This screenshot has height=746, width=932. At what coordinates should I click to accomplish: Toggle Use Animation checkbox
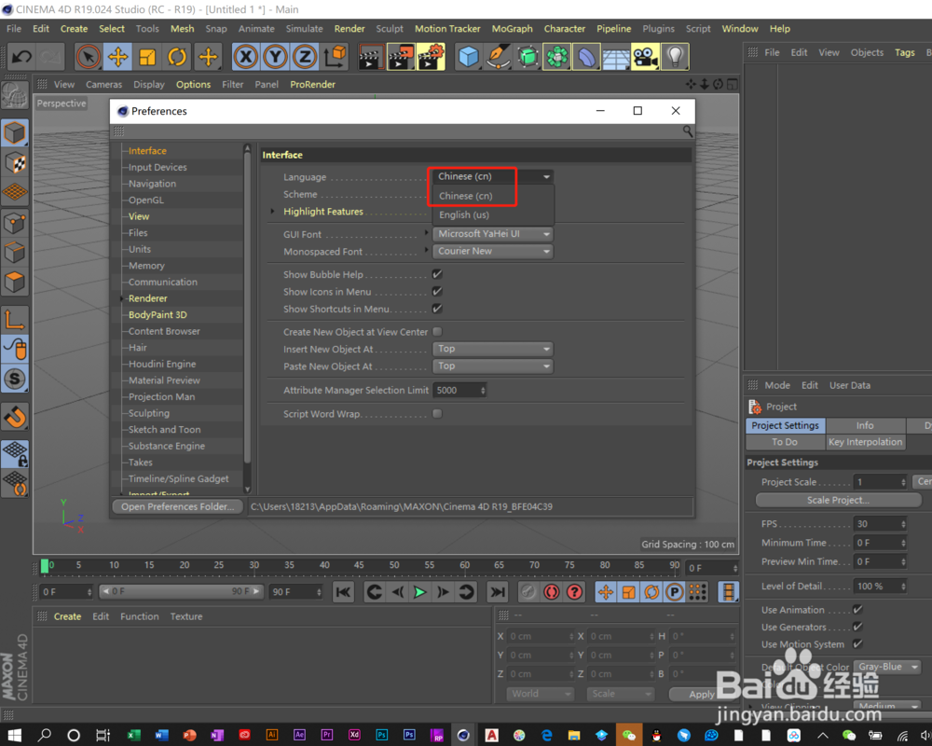[857, 609]
